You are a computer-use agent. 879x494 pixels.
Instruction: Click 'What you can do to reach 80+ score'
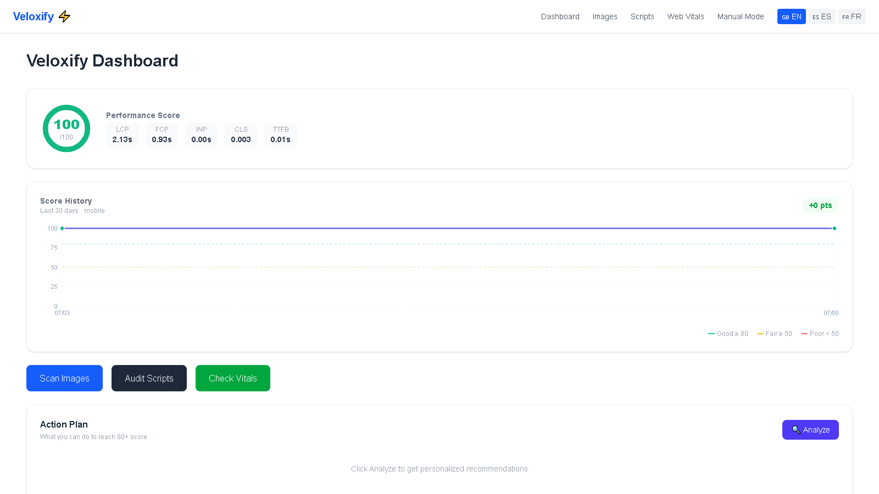(x=93, y=437)
